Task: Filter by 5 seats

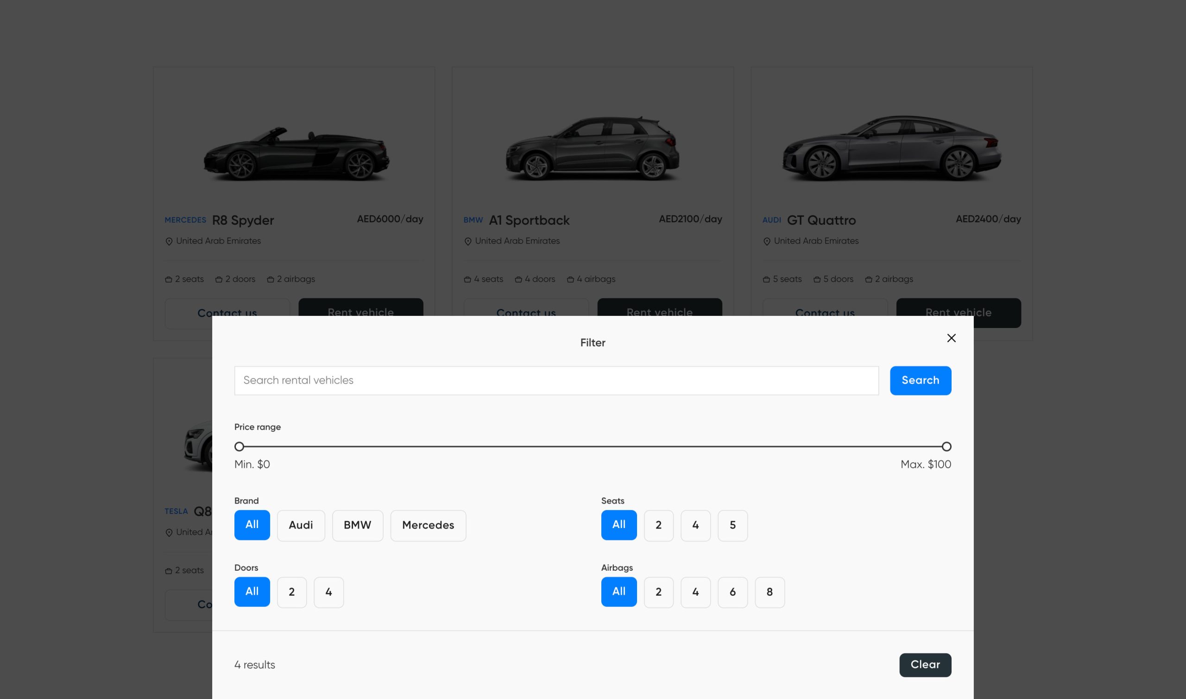Action: (x=732, y=525)
